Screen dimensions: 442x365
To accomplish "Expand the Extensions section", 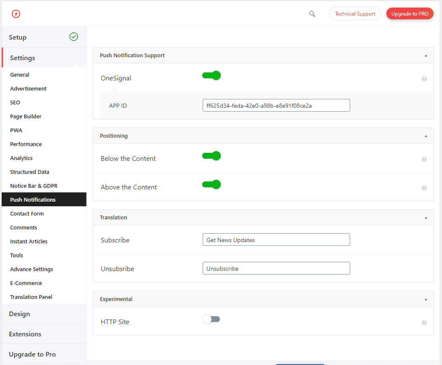I will [x=44, y=334].
